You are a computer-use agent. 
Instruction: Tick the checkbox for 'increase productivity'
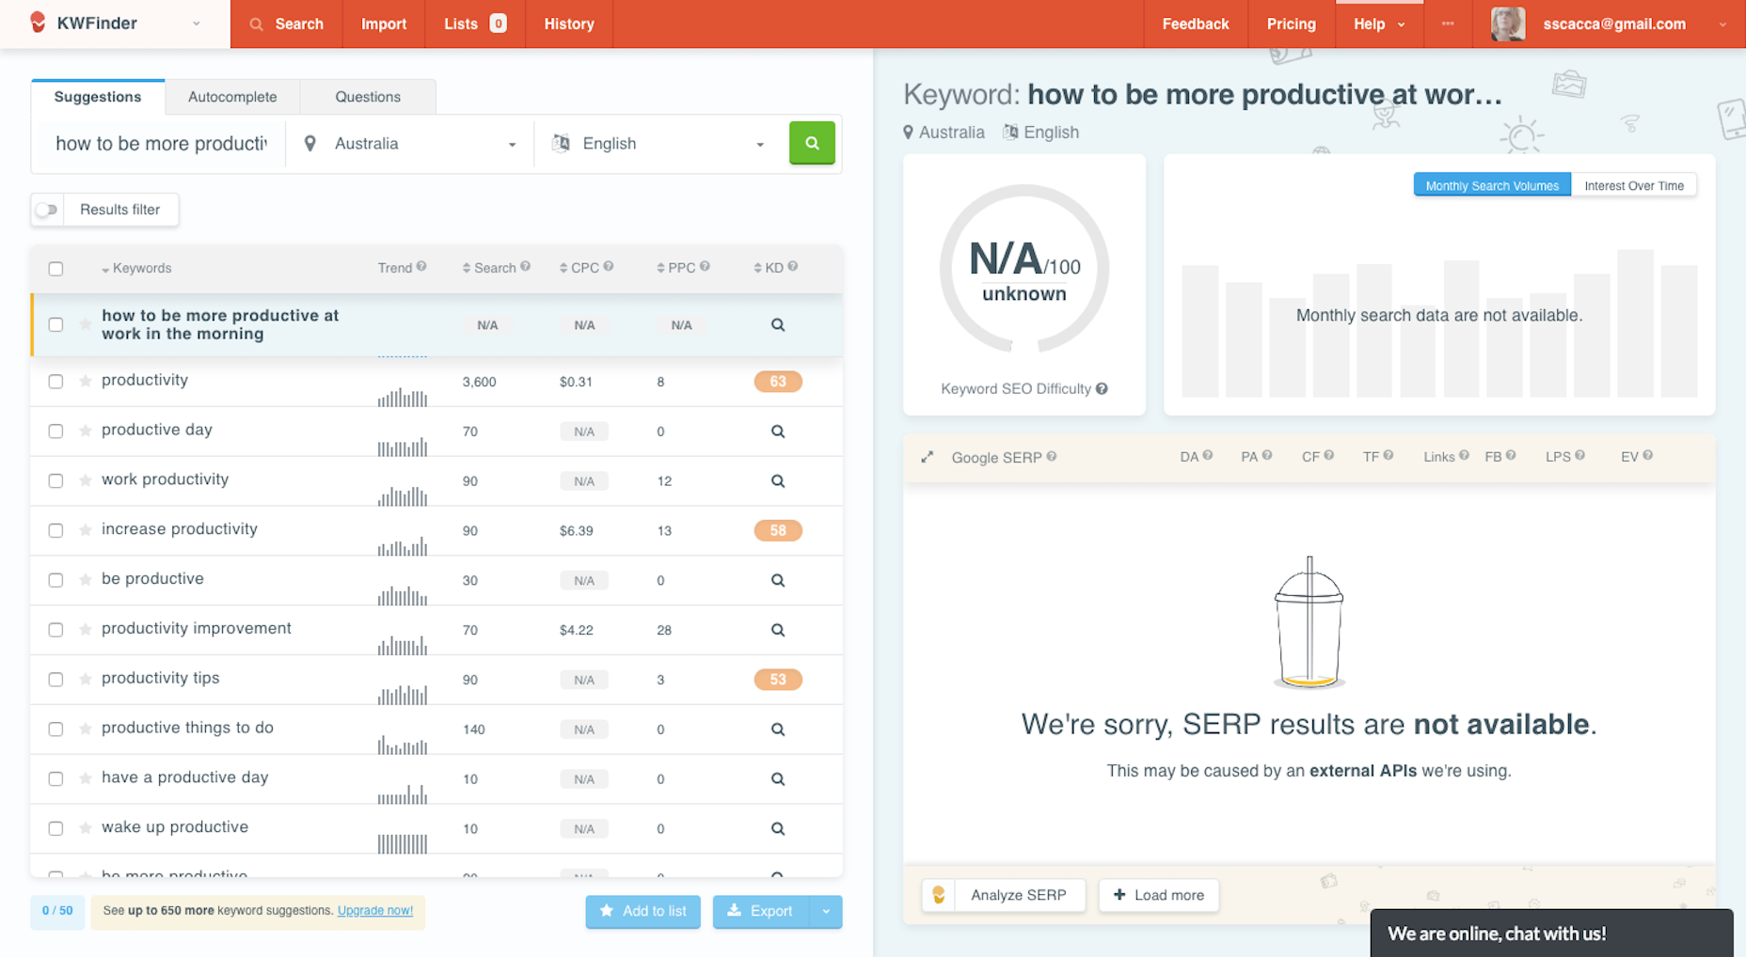(56, 530)
